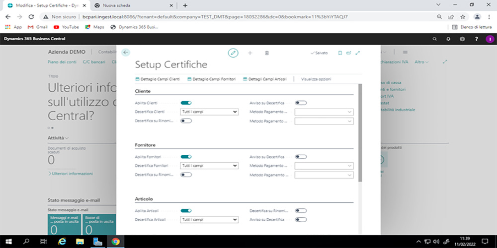Expand the Decertifica Articoli combo box
Image resolution: width=497 pixels, height=248 pixels.
(x=209, y=220)
